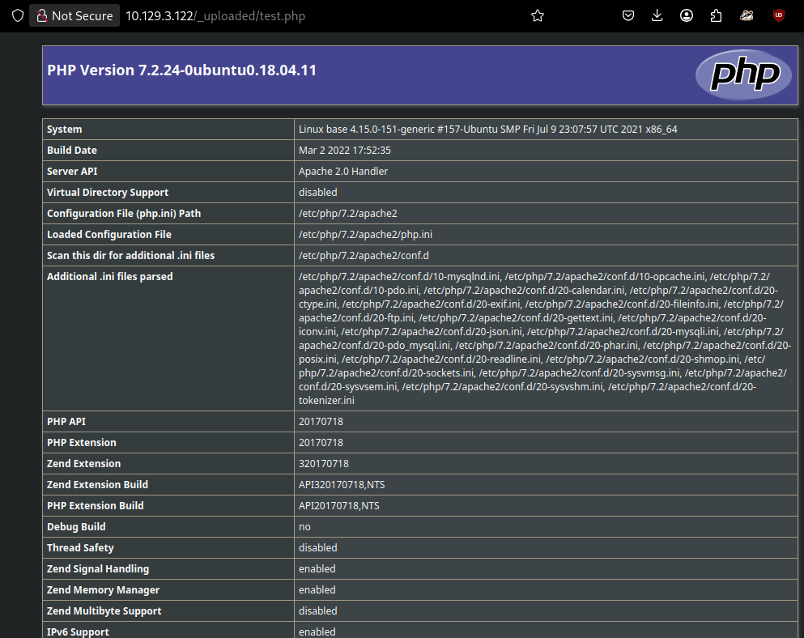Click the PHP Version 7.2.24 heading
Viewport: 804px width, 638px height.
point(181,70)
